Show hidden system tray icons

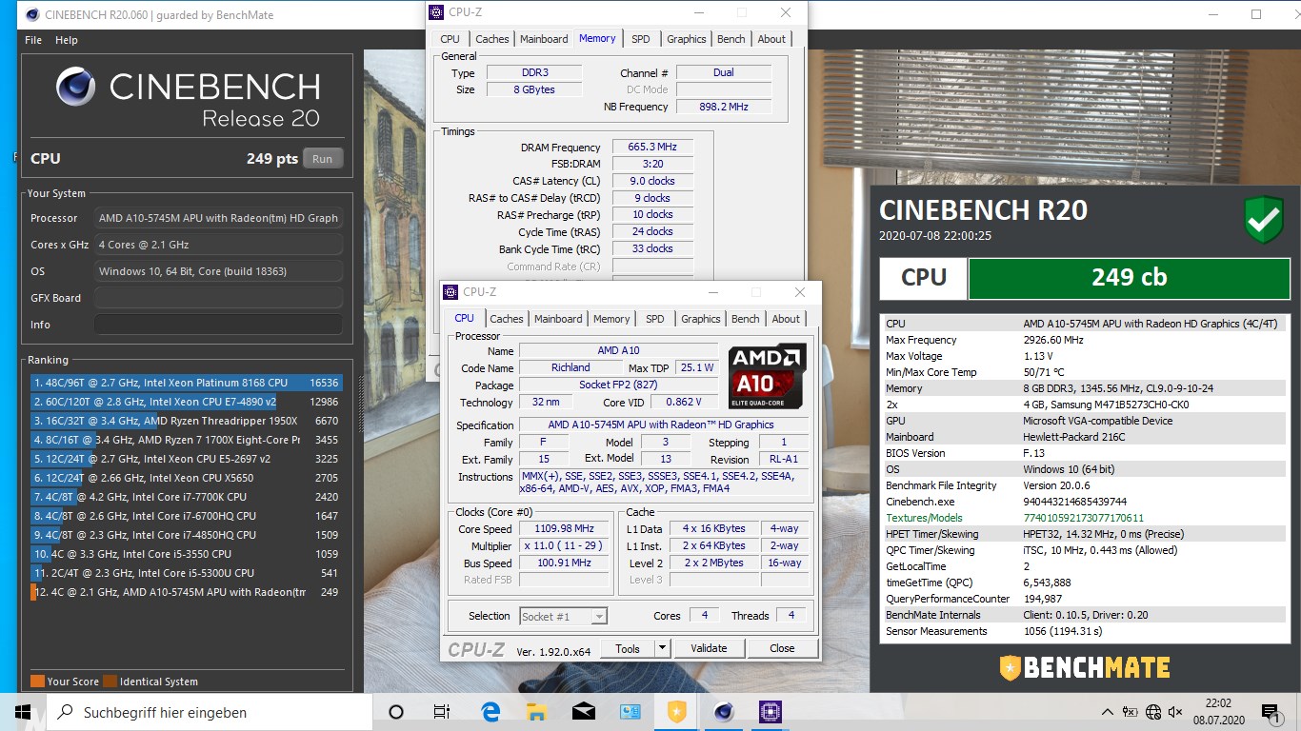click(1107, 712)
